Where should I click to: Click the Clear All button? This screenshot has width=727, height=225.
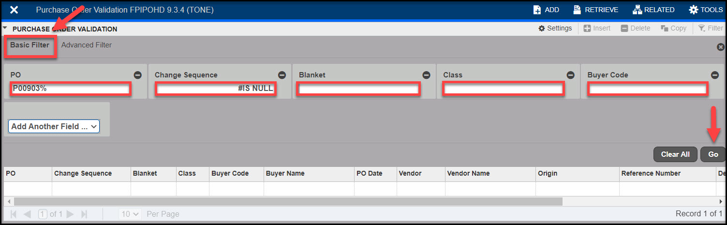tap(675, 154)
